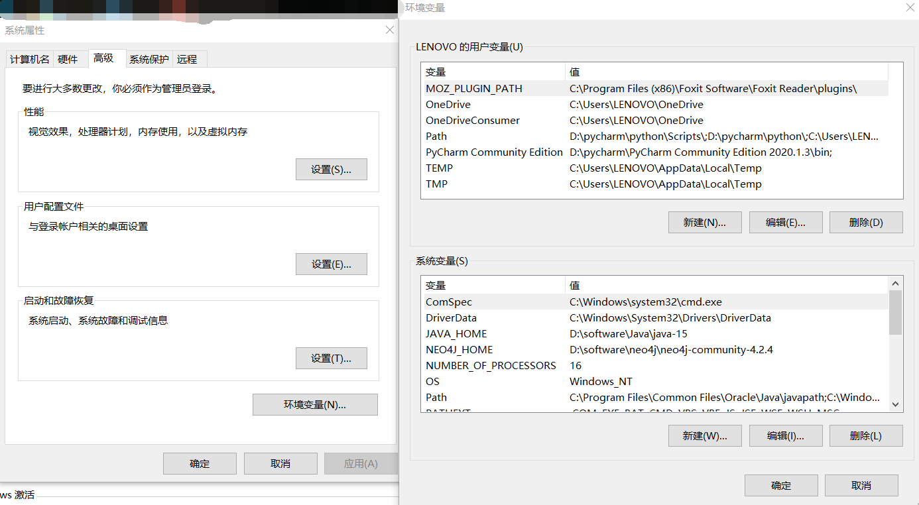Click system variables scrollbar down arrow
The width and height of the screenshot is (919, 505).
click(x=896, y=404)
